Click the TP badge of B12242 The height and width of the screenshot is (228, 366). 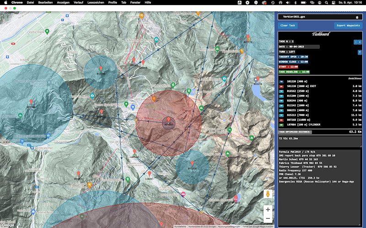coord(281,106)
